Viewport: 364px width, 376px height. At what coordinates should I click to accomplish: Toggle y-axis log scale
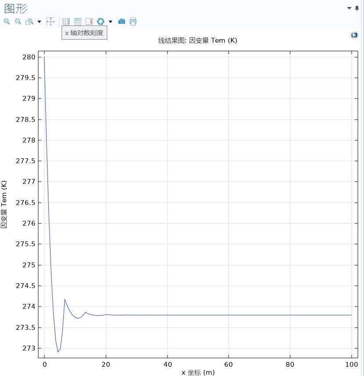[77, 22]
